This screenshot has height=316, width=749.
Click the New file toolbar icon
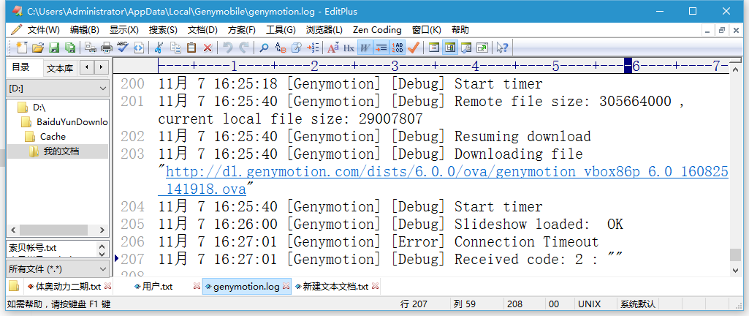coord(21,48)
